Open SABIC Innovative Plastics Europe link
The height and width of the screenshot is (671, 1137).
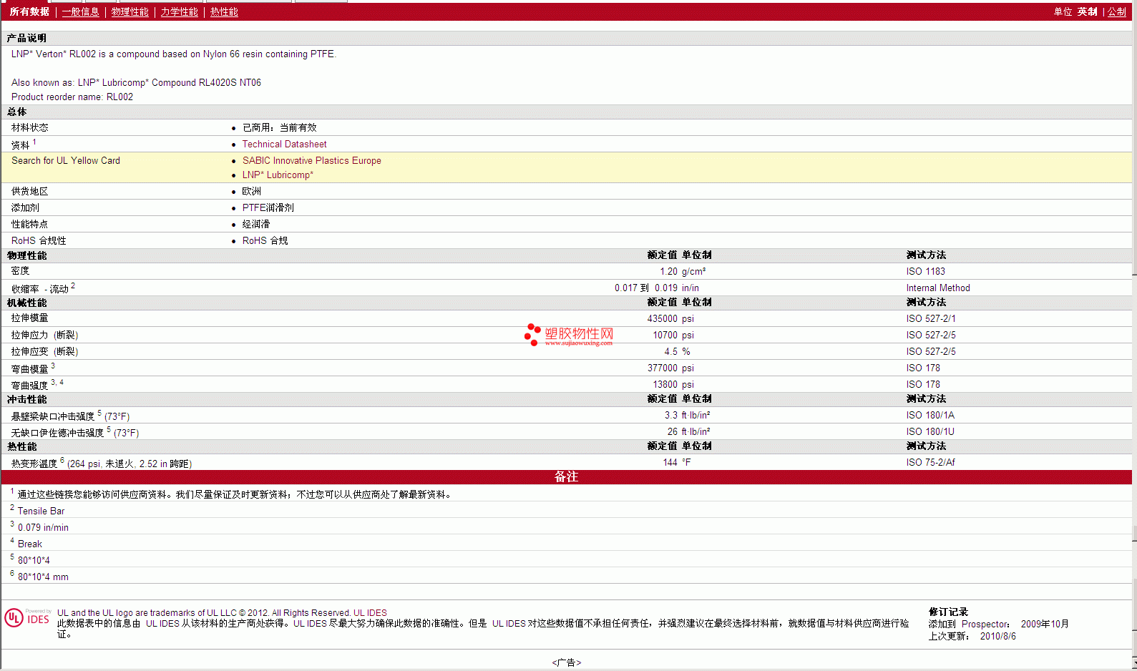tap(311, 161)
